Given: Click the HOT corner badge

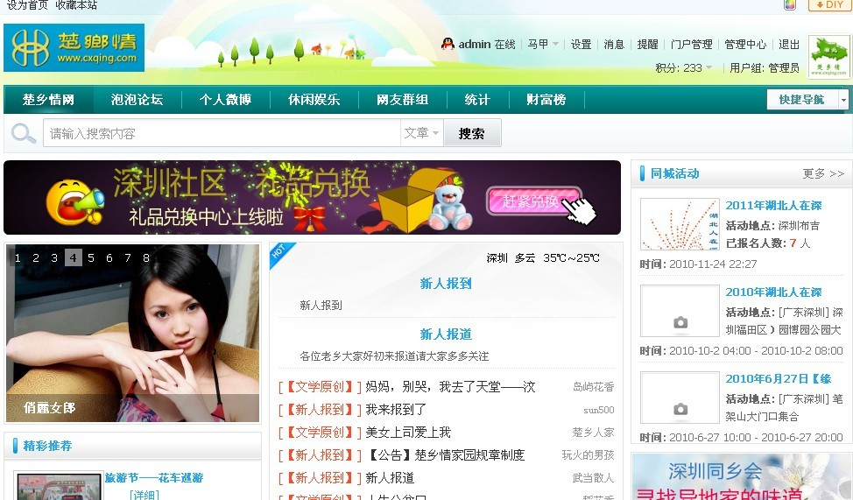Looking at the screenshot, I should click(x=281, y=254).
